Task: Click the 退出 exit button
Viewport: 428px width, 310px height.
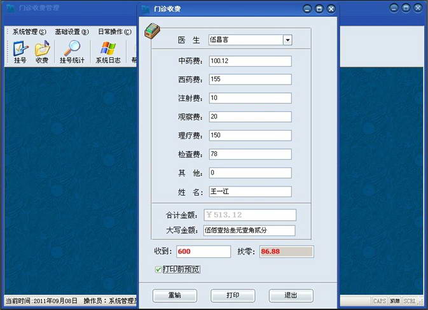Action: tap(291, 295)
